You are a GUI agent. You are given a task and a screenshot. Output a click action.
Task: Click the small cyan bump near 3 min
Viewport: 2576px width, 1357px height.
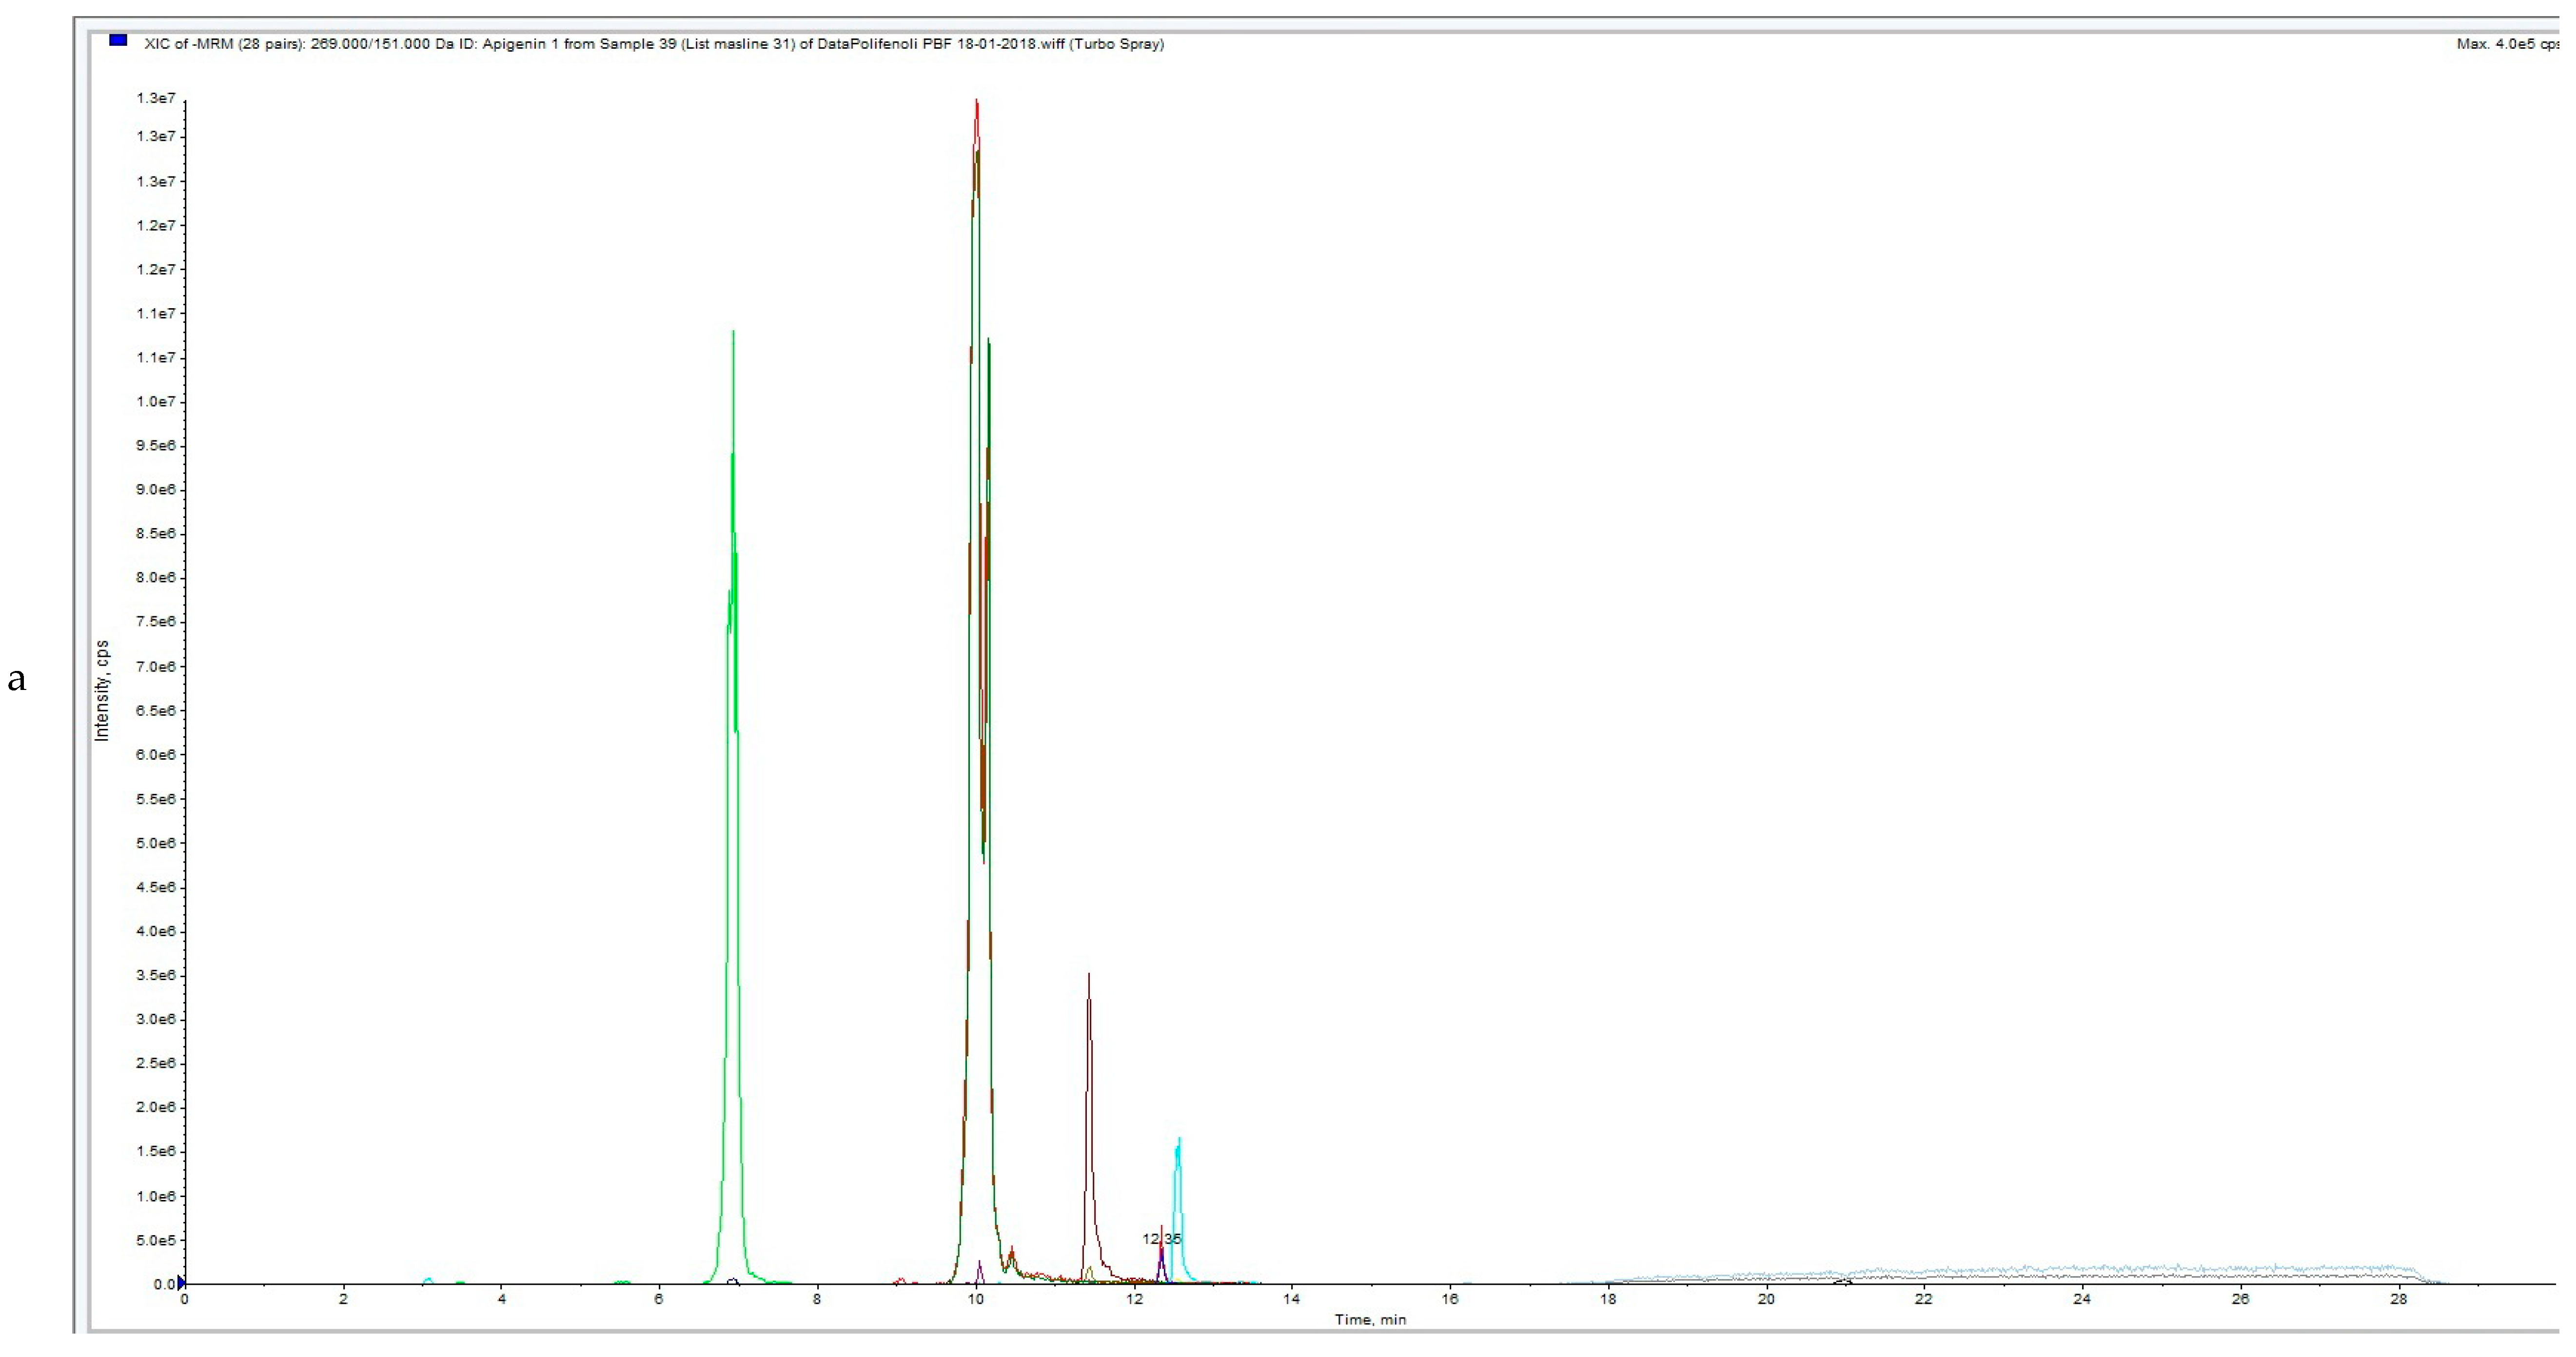[428, 1279]
